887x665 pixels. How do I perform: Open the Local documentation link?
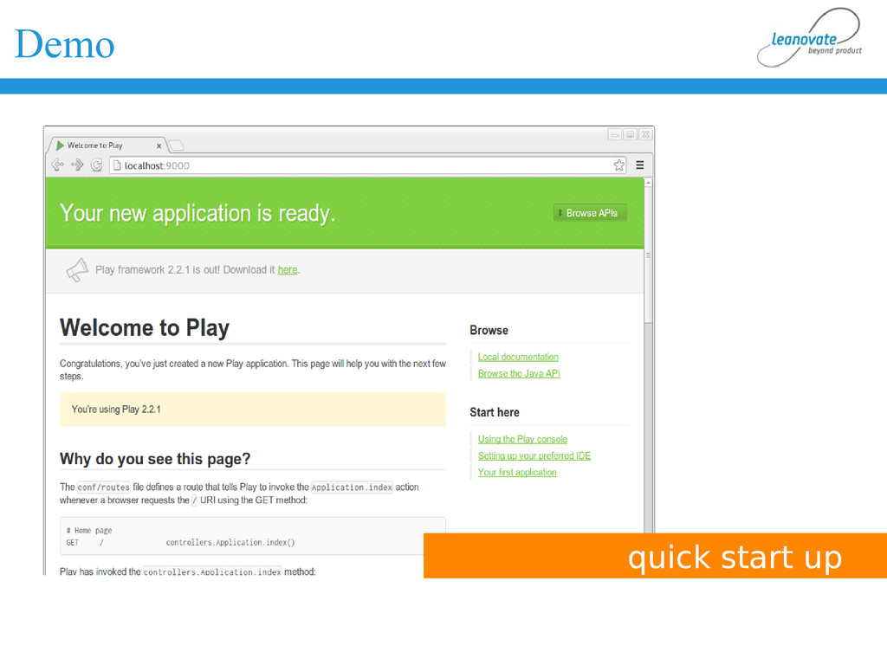518,357
